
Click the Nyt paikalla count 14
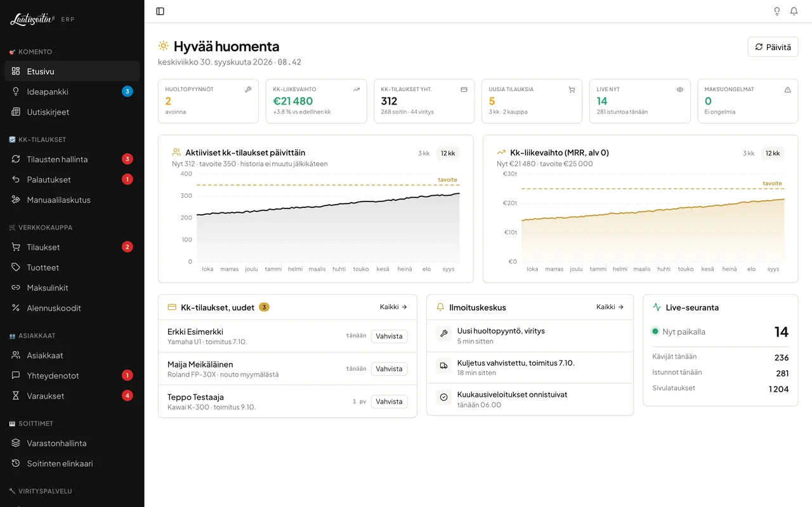click(x=782, y=331)
